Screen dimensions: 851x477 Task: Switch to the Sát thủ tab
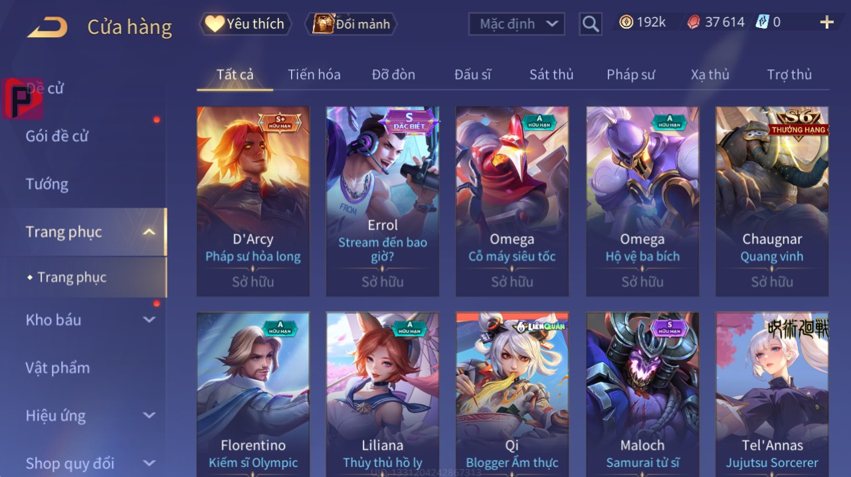551,74
